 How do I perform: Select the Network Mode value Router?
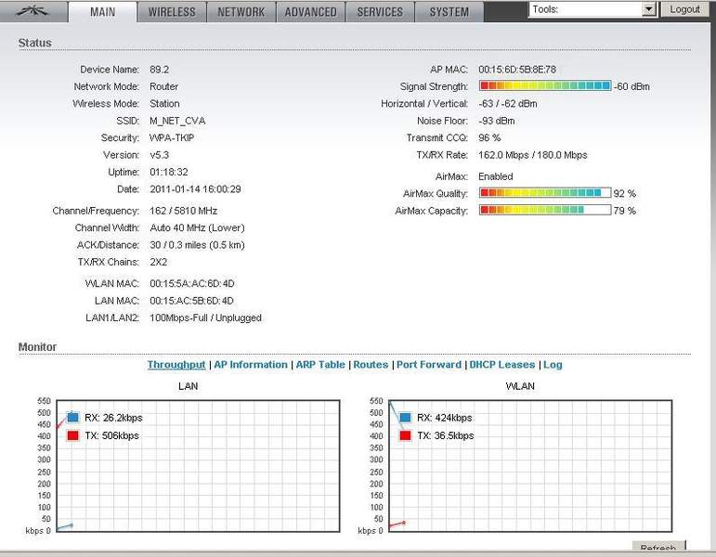pos(164,86)
